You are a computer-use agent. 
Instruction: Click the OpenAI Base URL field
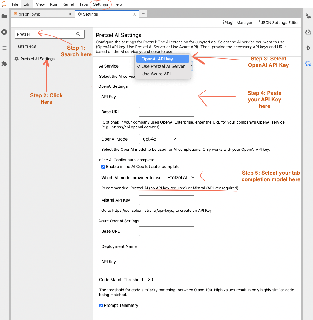pyautogui.click(x=166, y=112)
